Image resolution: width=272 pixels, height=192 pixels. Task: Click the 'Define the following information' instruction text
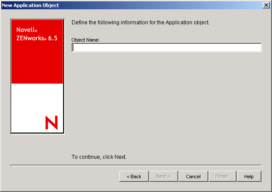[x=141, y=23]
